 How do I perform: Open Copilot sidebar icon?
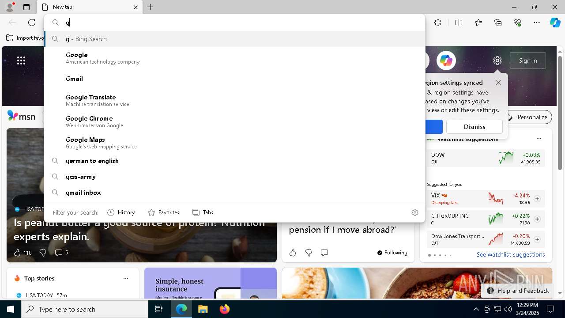point(555,23)
